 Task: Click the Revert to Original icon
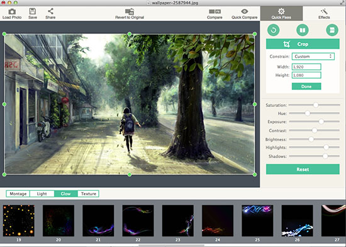coord(130,11)
